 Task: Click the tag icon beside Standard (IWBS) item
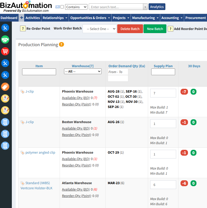22,183
